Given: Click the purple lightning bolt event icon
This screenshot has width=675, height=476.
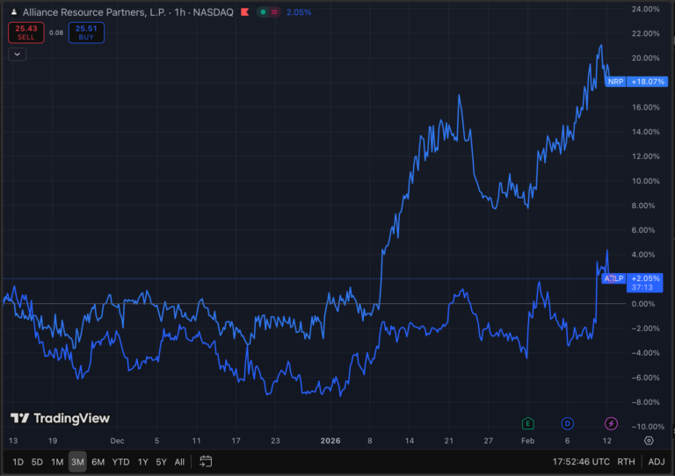Looking at the screenshot, I should [x=611, y=423].
